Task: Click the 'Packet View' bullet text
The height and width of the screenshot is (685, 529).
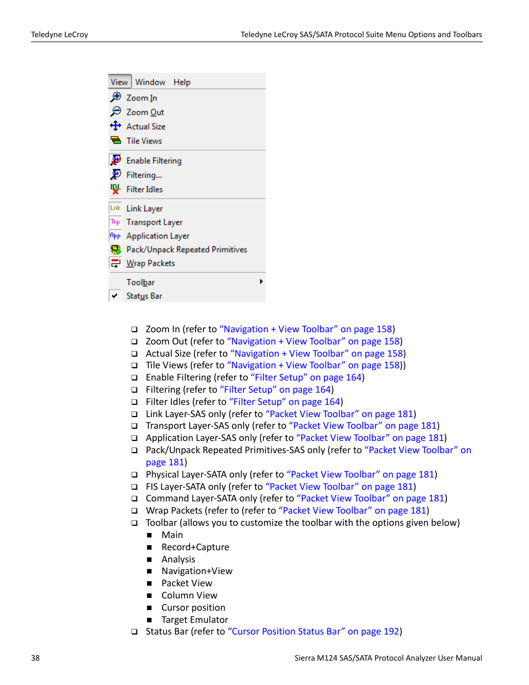Action: point(186,583)
